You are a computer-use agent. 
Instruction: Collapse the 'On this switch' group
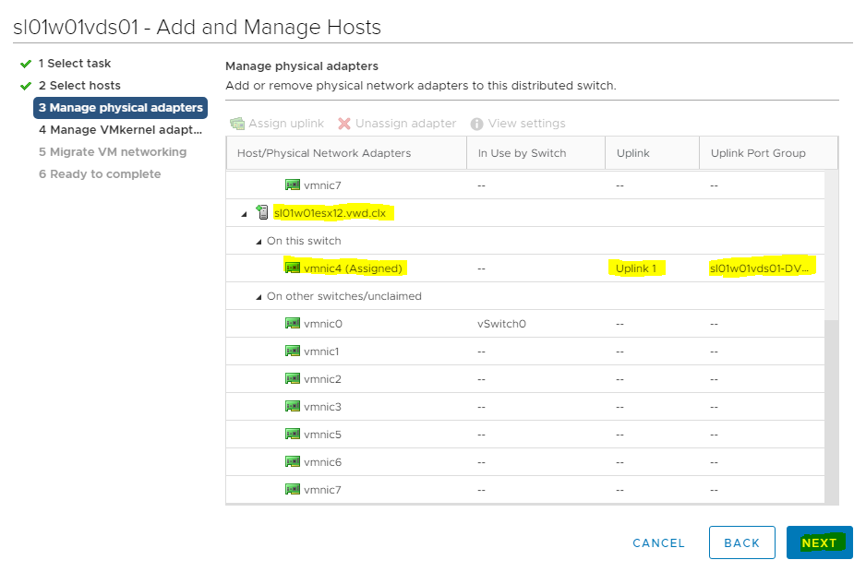coord(259,242)
